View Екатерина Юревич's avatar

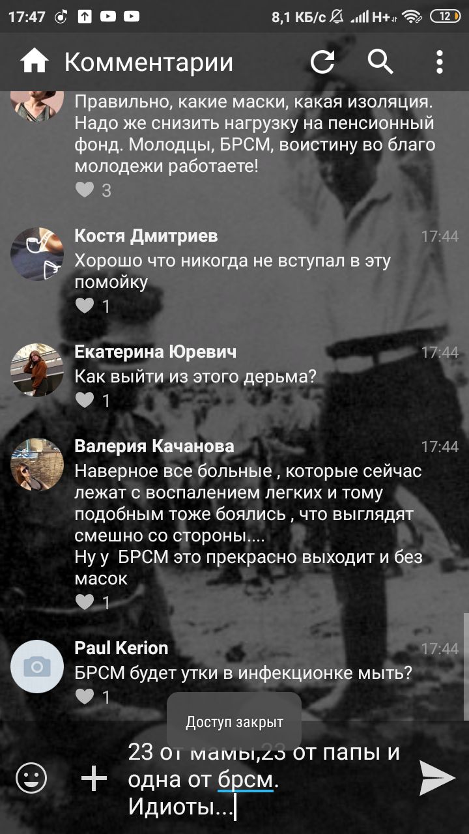[37, 369]
